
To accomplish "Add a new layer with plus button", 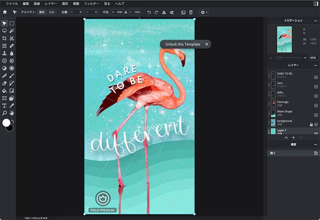I will coord(294,137).
